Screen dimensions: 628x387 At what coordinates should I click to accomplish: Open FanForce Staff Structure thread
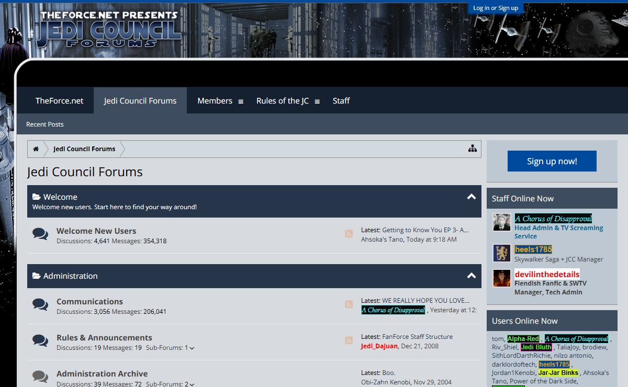[418, 336]
